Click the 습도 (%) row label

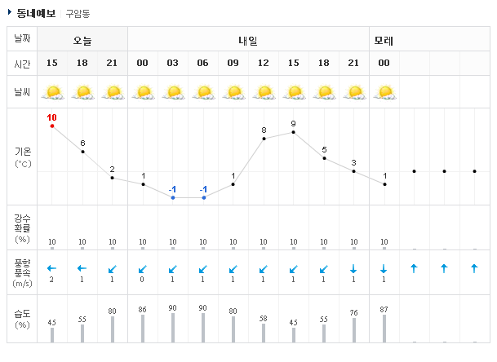click(22, 319)
